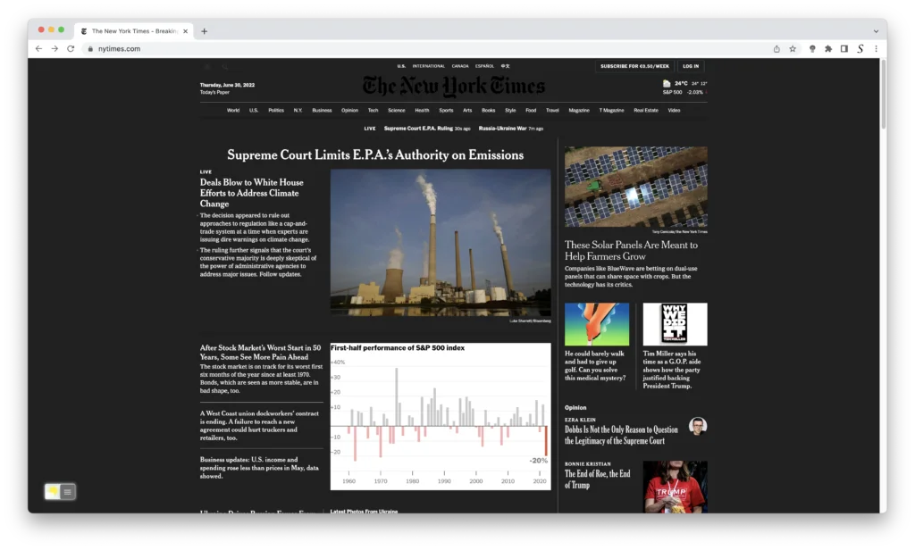Open The End of Roe opinion piece
Screen dimensions: 915x550
[x=598, y=479]
